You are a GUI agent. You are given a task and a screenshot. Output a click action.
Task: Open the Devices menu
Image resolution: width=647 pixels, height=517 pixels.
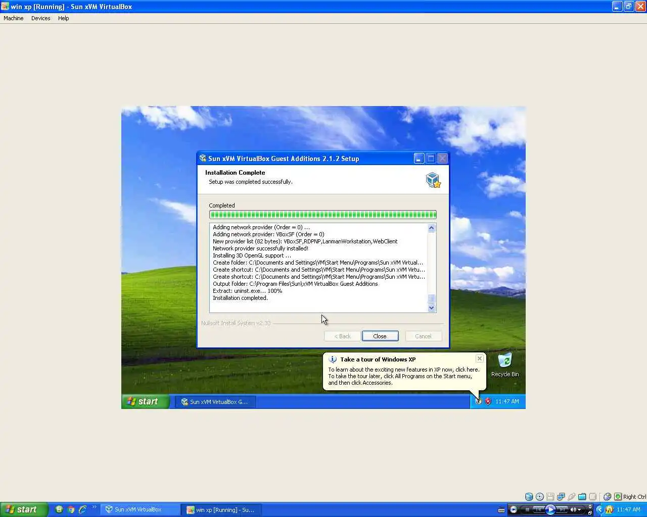pyautogui.click(x=41, y=18)
